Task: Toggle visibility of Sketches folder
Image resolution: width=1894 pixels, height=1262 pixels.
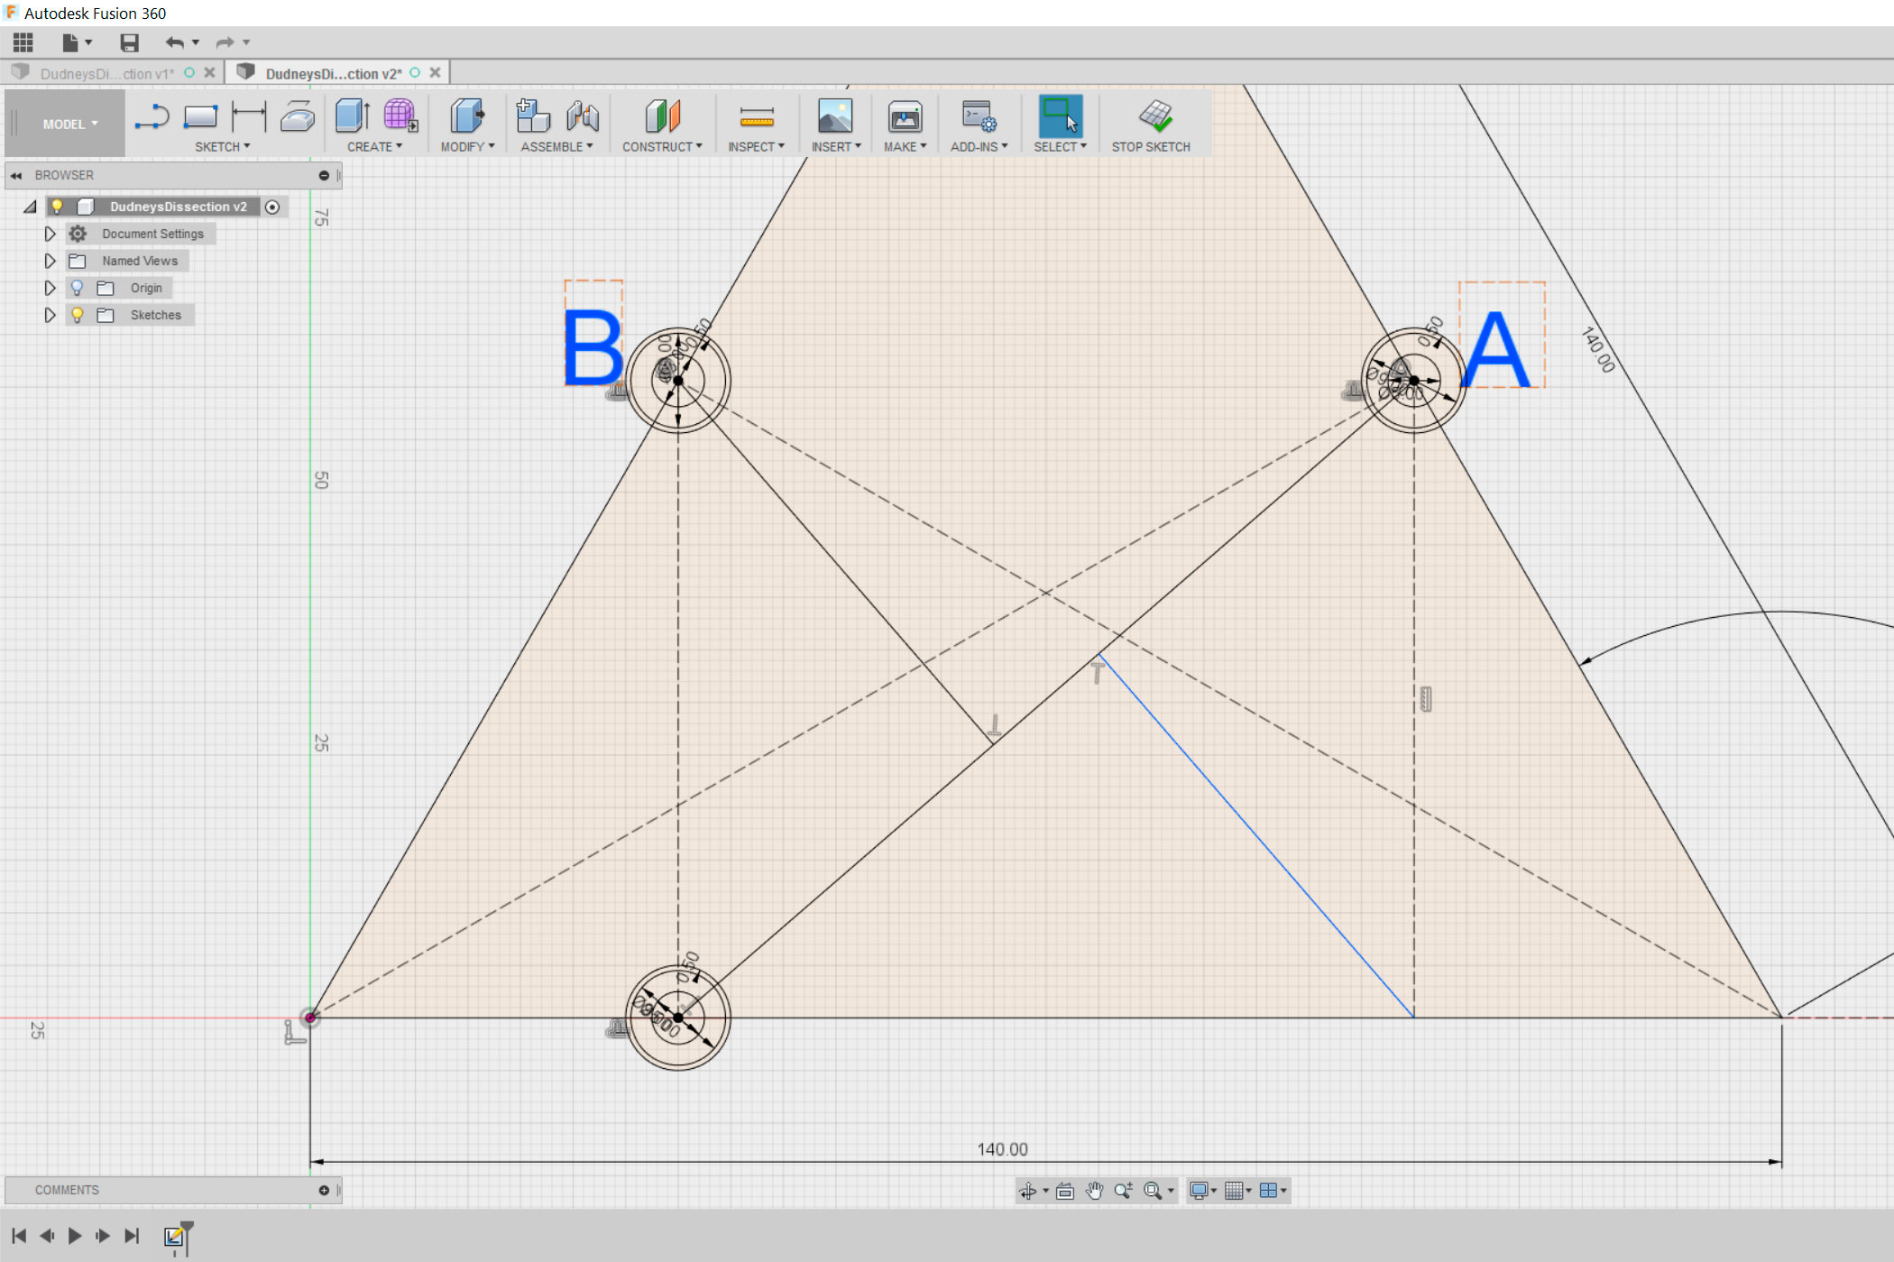Action: pos(78,315)
